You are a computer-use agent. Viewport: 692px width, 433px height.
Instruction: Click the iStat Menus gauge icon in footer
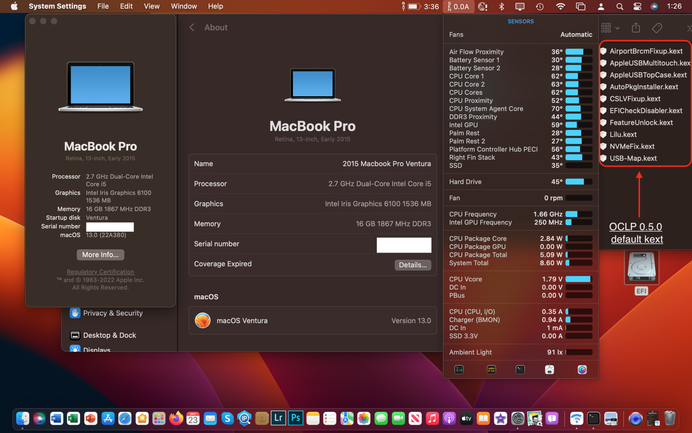click(x=582, y=370)
